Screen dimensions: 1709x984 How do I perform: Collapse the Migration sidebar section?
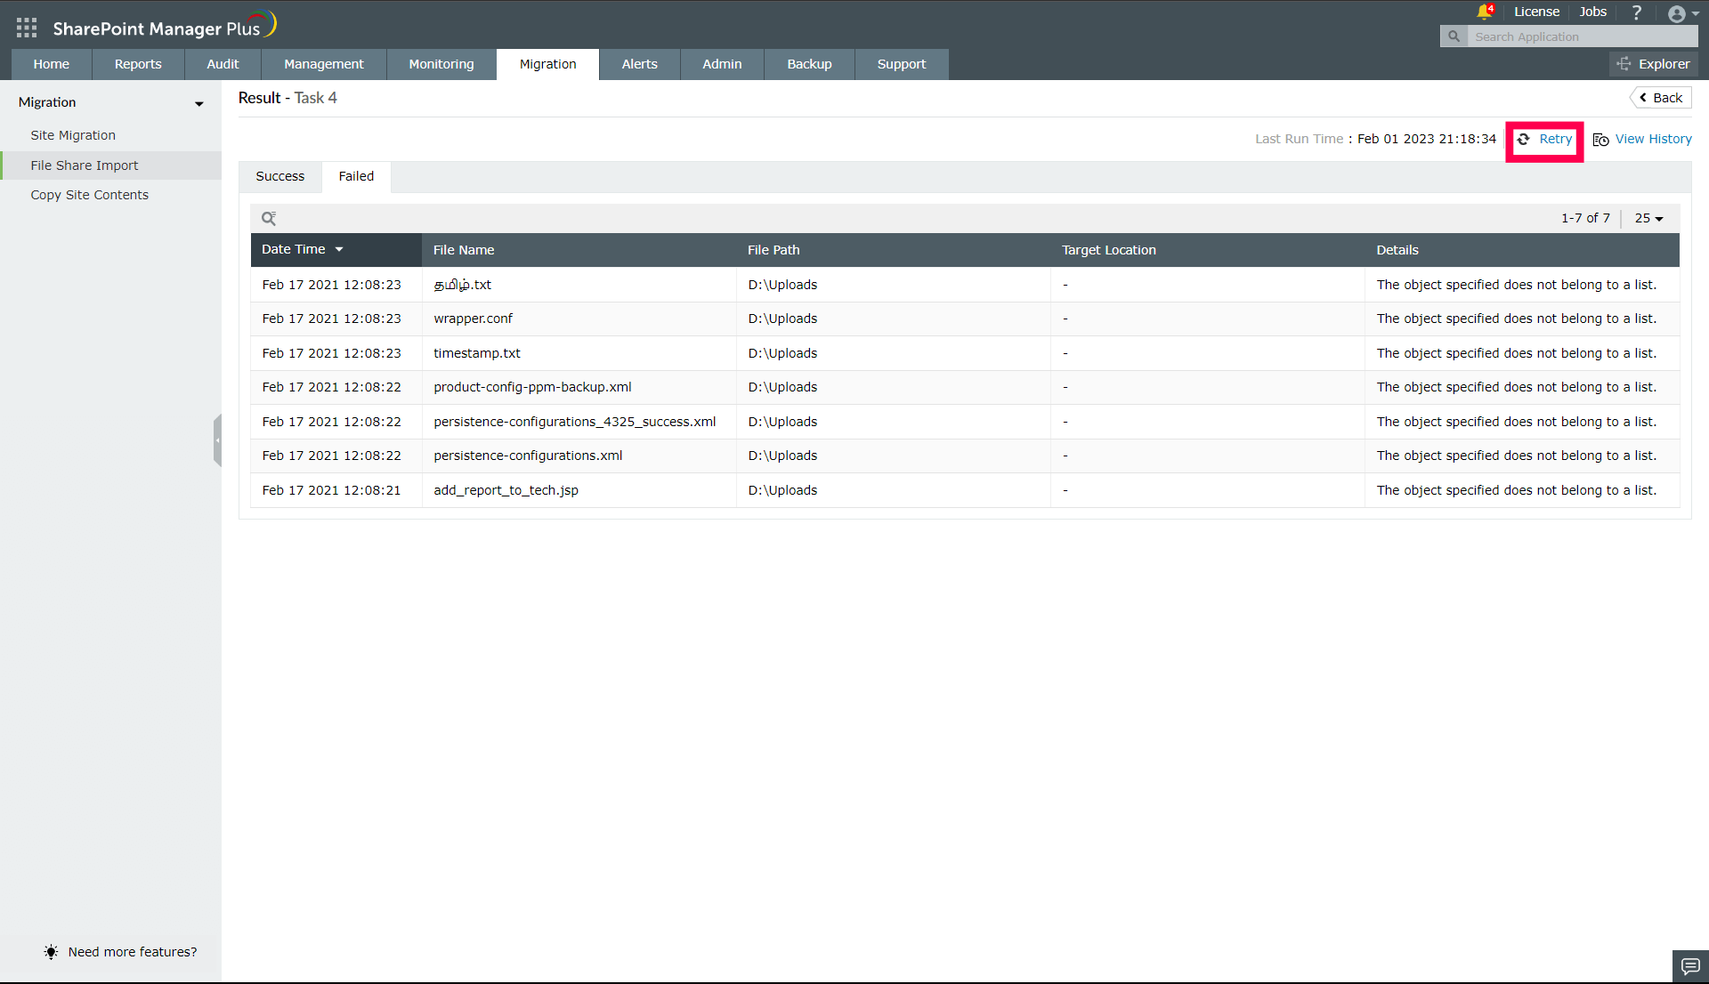coord(198,103)
